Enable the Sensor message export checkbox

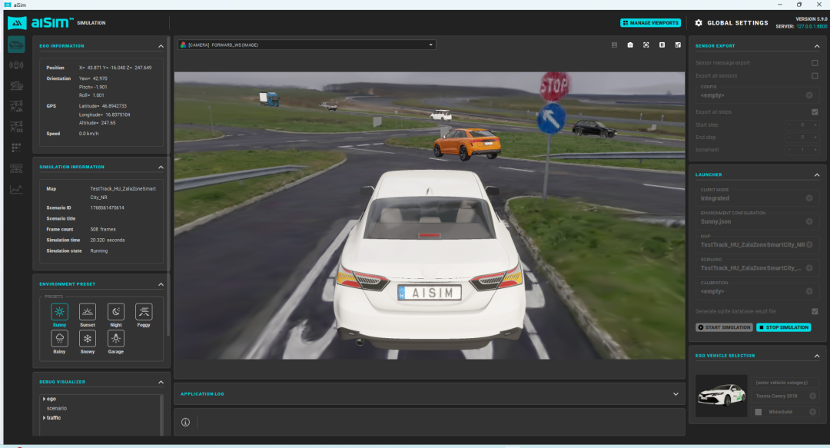tap(815, 63)
